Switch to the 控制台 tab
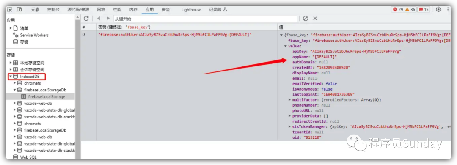457x165 pixels. [x=53, y=10]
